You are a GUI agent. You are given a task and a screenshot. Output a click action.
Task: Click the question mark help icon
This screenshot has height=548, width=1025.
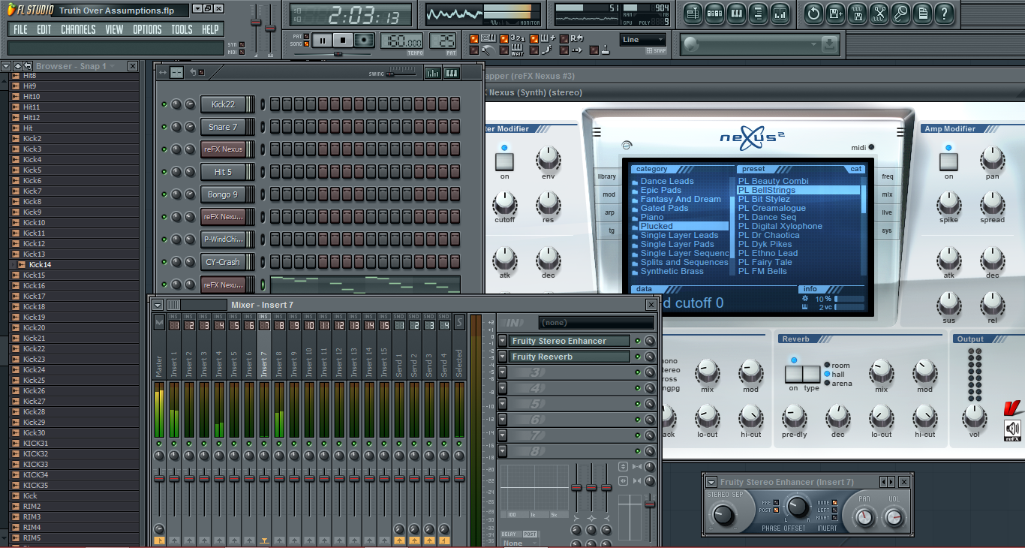[x=945, y=13]
